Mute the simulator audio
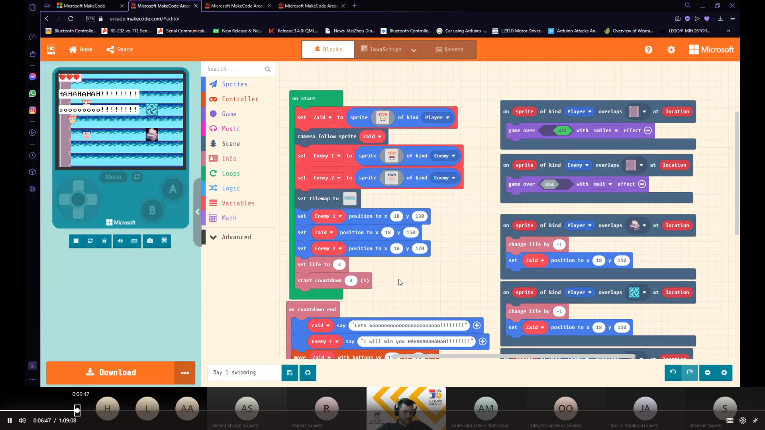Viewport: 765px width, 430px height. point(120,241)
